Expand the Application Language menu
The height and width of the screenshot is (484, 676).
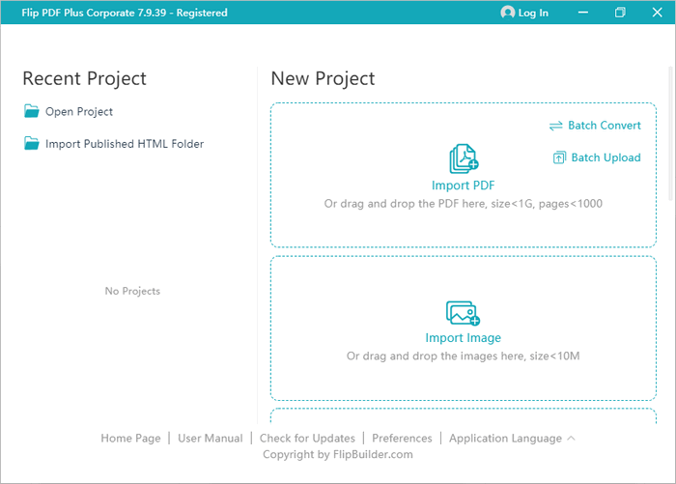[x=505, y=439]
